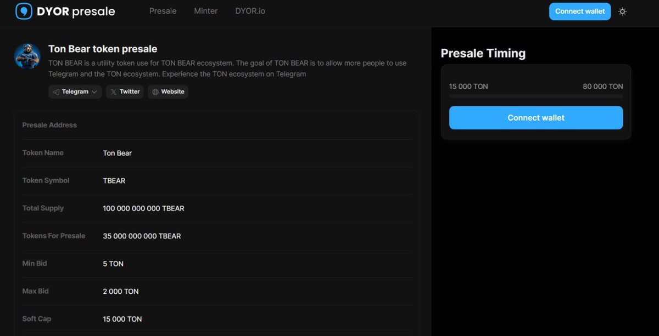Screen dimensions: 659x336
Task: Click the globe icon in Website button
Action: pyautogui.click(x=155, y=92)
